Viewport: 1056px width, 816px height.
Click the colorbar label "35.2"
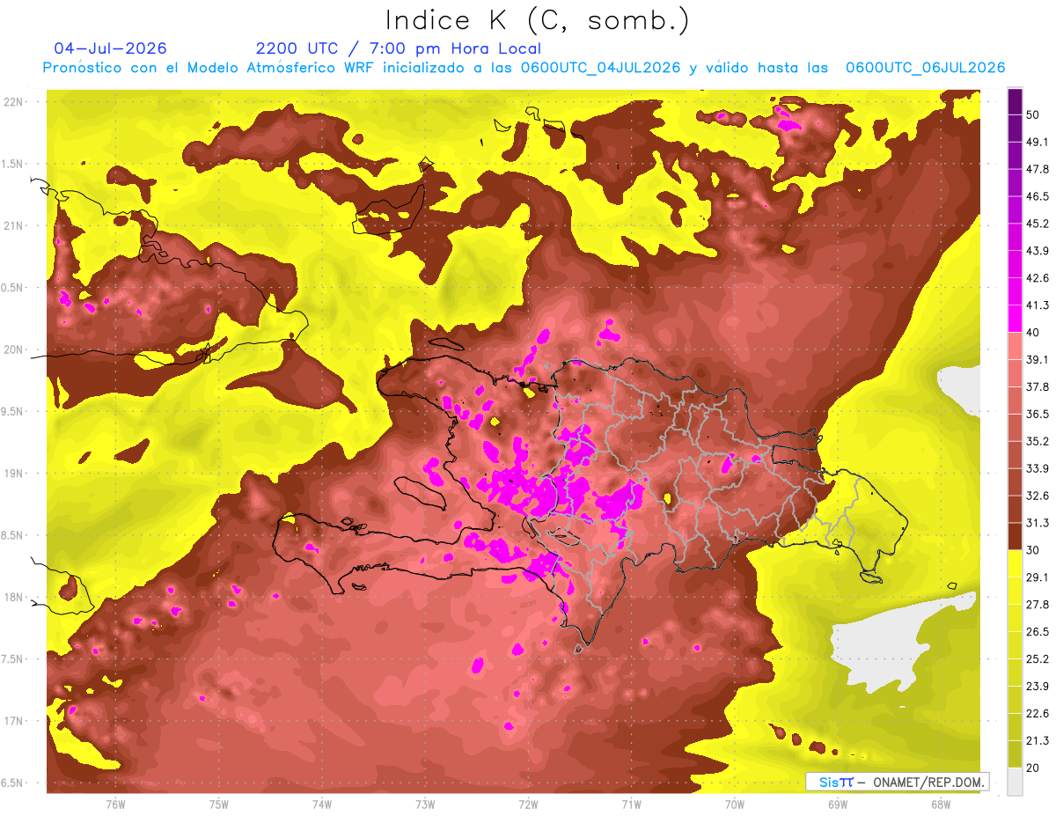point(1038,441)
